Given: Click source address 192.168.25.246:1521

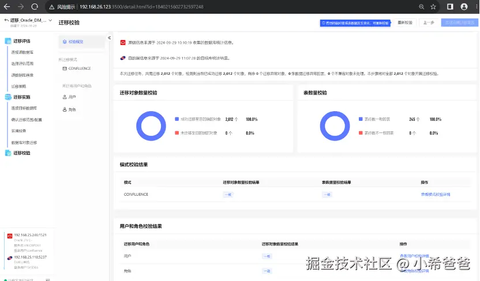Looking at the screenshot, I should [x=31, y=235].
